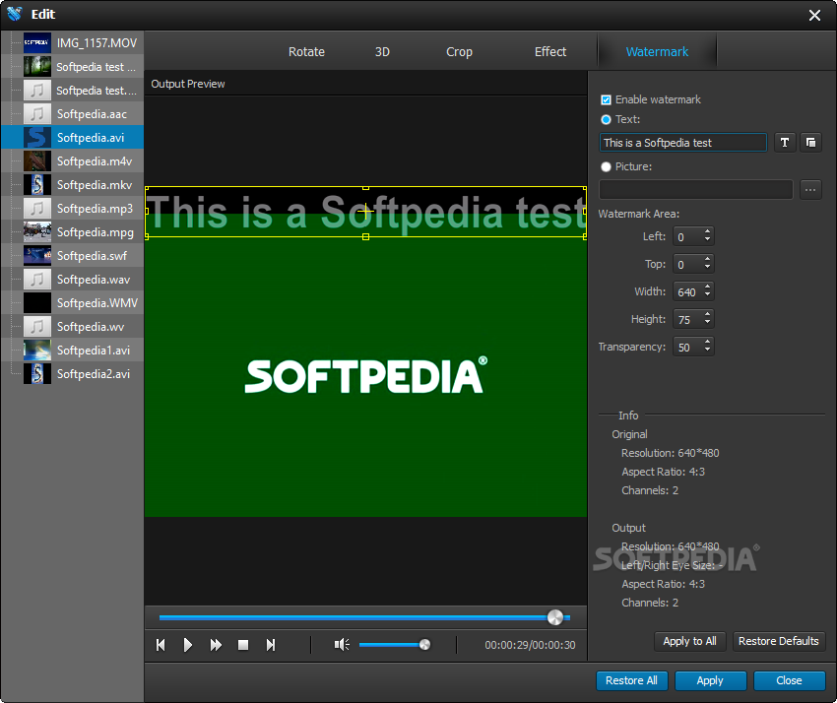Select Softpedia2.avi thumbnail

(x=37, y=373)
